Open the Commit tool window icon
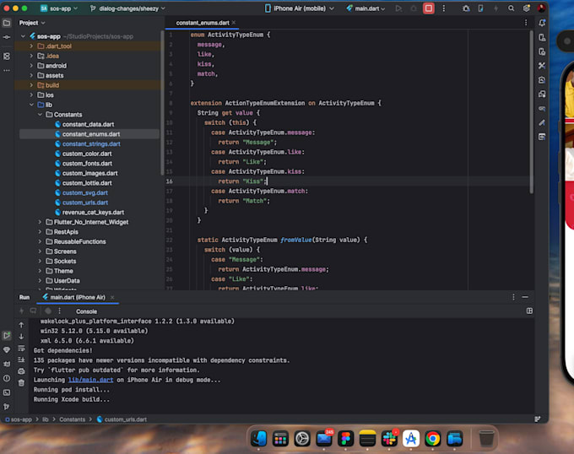Screen dimensions: 574x454 [x=7, y=37]
